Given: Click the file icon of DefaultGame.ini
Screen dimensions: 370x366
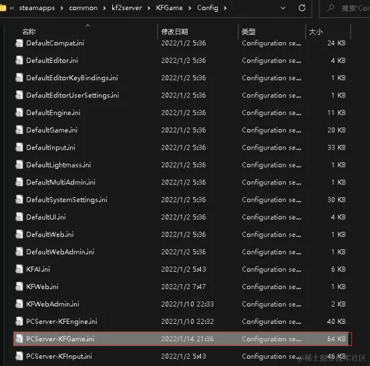Looking at the screenshot, I should [19, 130].
